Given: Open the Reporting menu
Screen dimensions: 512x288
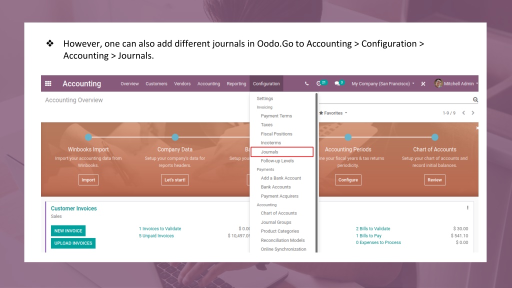Looking at the screenshot, I should 236,83.
